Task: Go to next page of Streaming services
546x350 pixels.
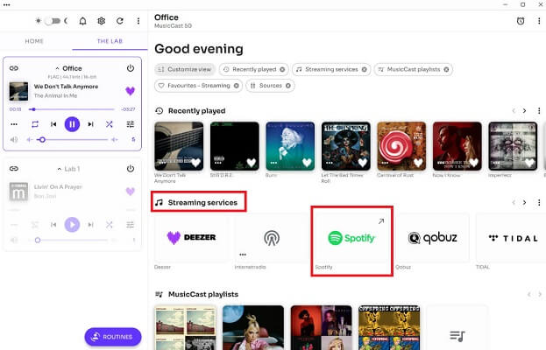Action: [524, 203]
